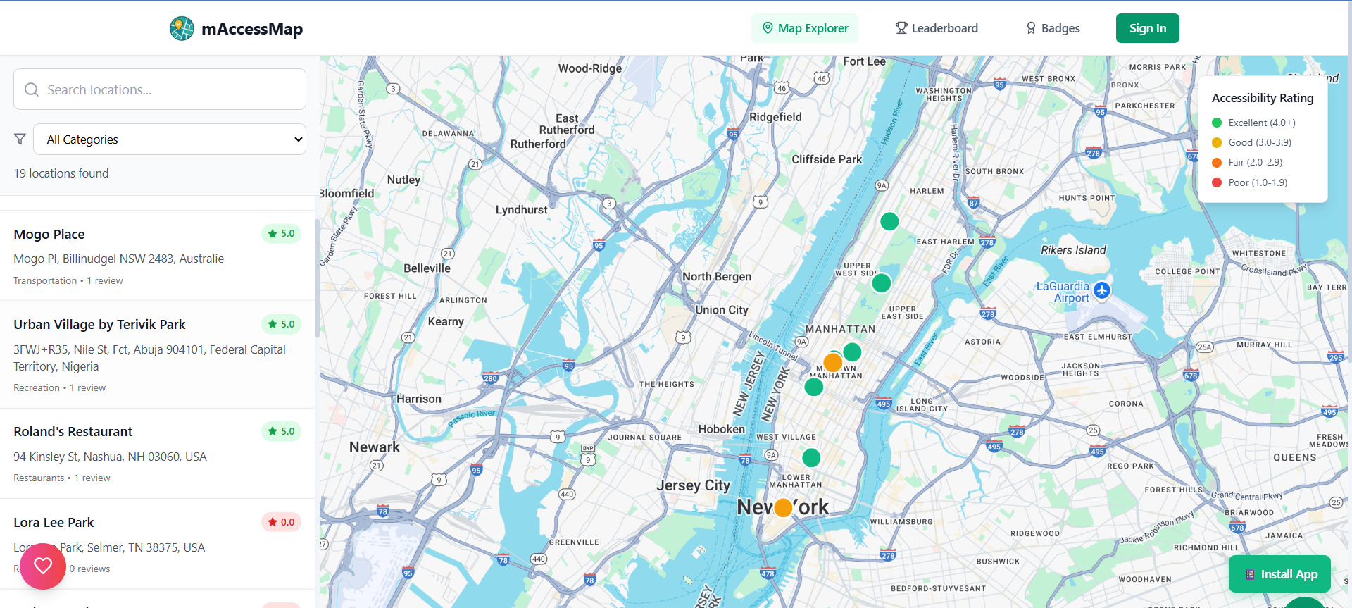Image resolution: width=1352 pixels, height=608 pixels.
Task: Click the green marker below Midtown Manhattan label
Action: click(x=814, y=387)
